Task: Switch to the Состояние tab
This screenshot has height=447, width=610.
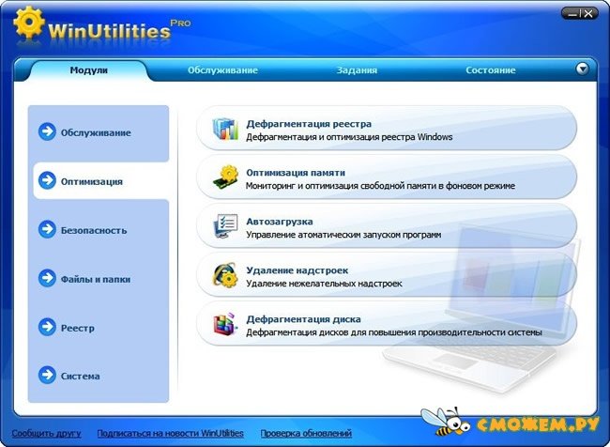Action: [490, 70]
